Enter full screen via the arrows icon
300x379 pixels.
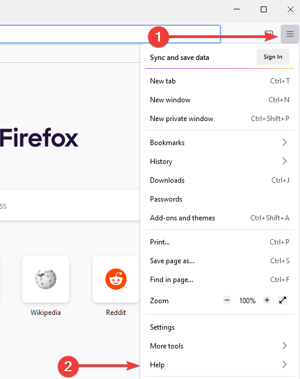coord(282,300)
